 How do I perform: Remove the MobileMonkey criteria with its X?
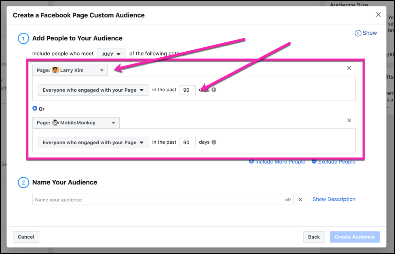pos(349,120)
